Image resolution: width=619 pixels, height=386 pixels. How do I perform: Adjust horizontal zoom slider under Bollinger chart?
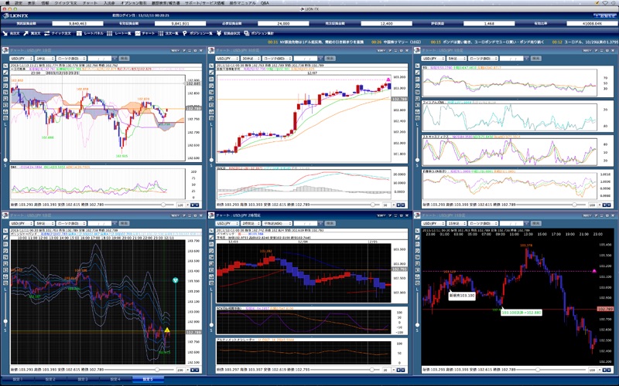point(157,370)
